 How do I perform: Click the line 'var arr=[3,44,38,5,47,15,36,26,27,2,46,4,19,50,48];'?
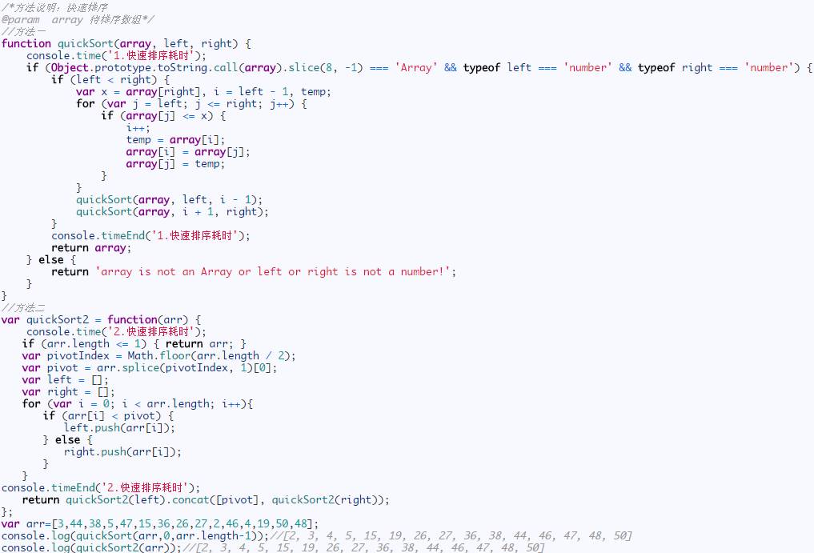pos(160,523)
